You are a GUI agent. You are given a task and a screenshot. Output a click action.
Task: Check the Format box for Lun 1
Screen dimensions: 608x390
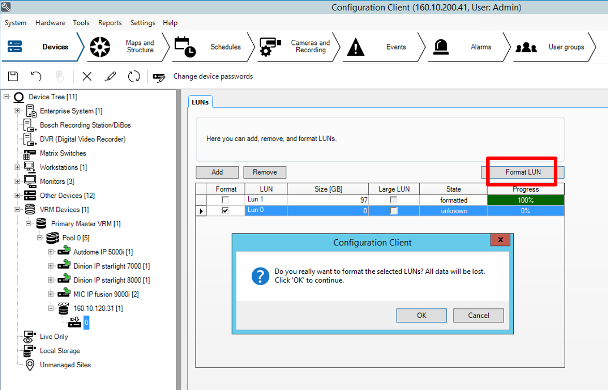pyautogui.click(x=225, y=200)
